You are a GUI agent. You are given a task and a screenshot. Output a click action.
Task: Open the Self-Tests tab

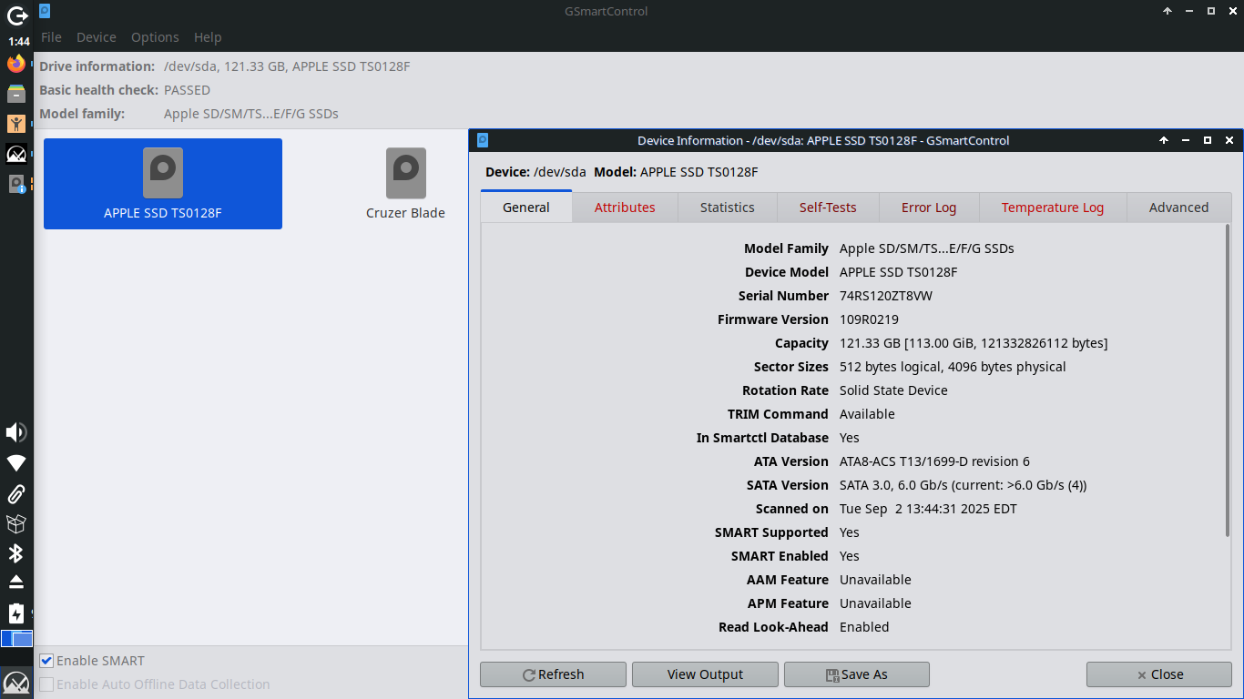tap(828, 207)
